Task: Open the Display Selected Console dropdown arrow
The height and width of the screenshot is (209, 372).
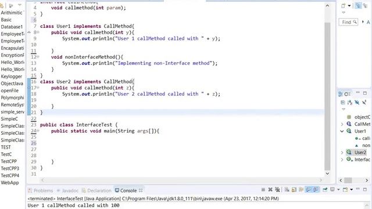Action: pyautogui.click(x=338, y=190)
